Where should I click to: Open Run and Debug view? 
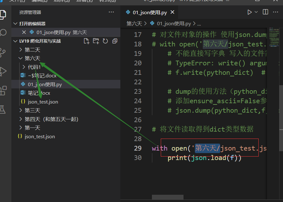[3, 72]
